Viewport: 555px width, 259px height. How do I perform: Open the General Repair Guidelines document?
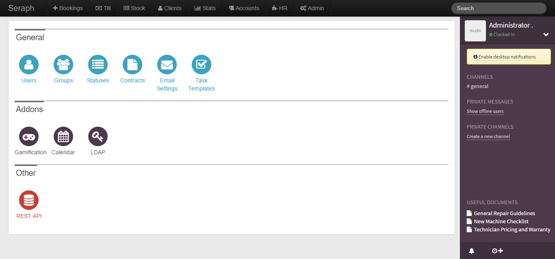(504, 213)
